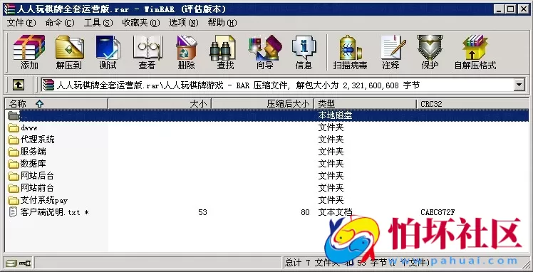Click the CRC32 value CAEC872F
Screen dimensions: 533x272
pos(438,213)
